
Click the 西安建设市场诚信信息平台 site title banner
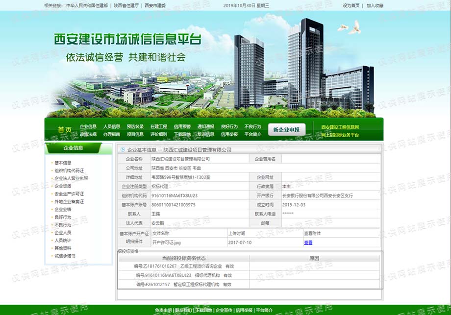click(128, 39)
